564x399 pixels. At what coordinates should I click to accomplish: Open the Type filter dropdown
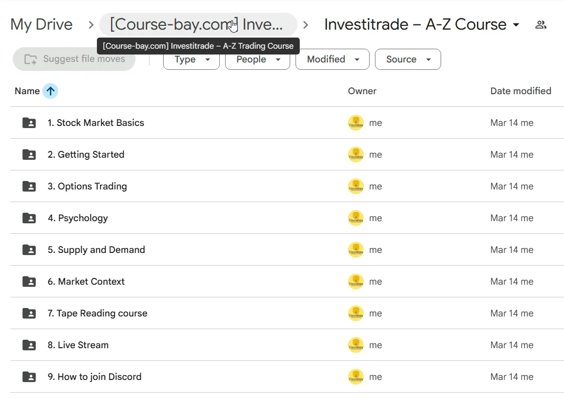point(191,59)
